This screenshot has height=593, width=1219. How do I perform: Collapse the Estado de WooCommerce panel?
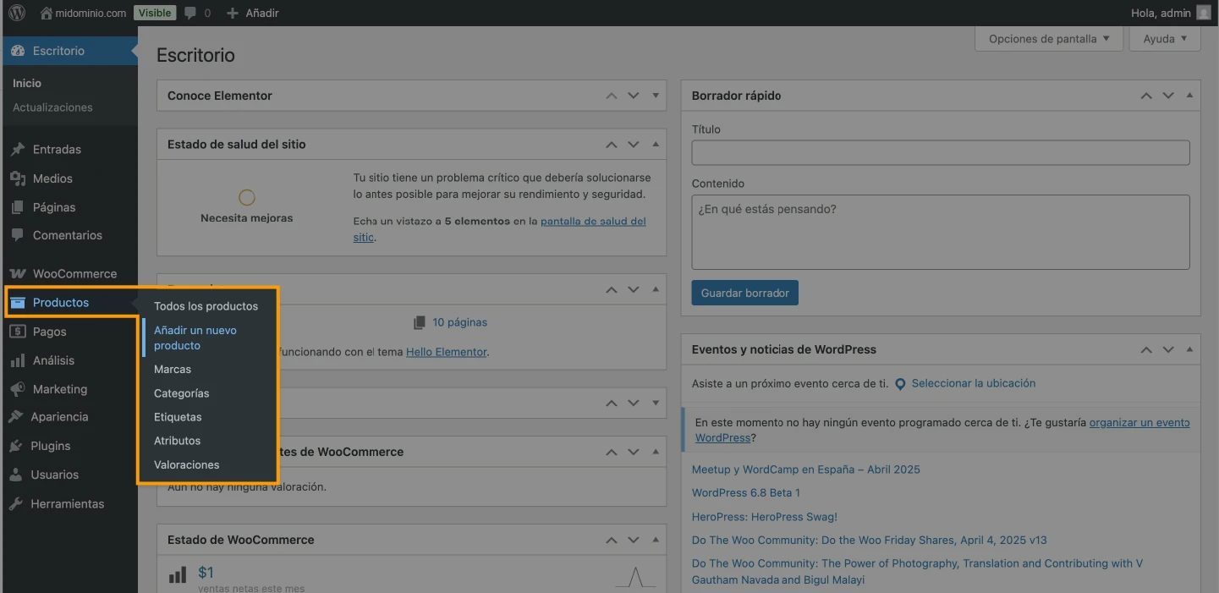[x=656, y=540]
